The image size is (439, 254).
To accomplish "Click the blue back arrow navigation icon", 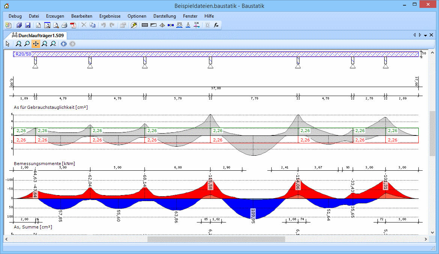I will point(64,44).
